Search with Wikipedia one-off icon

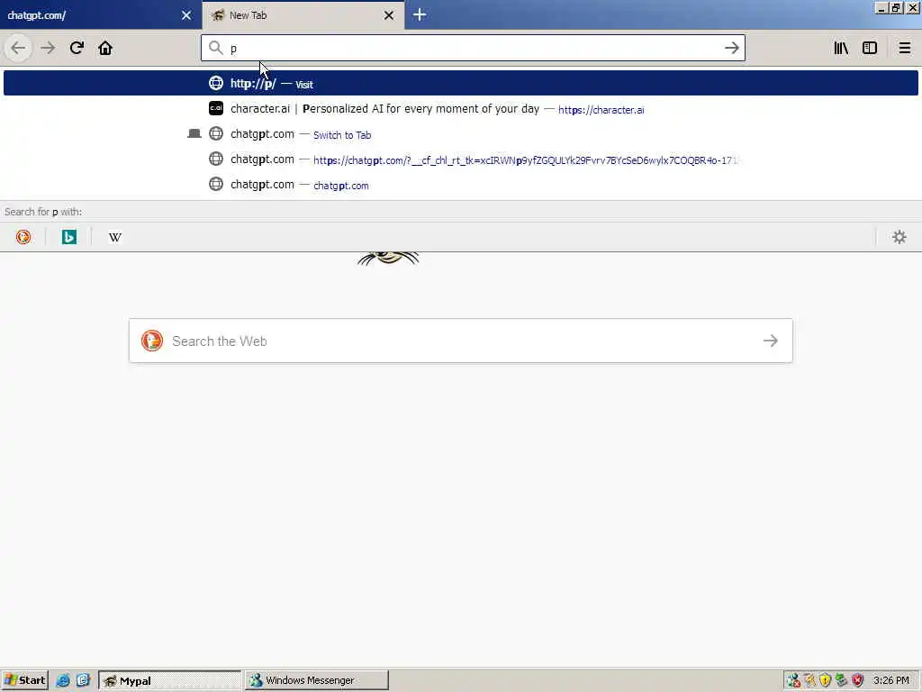pos(115,237)
